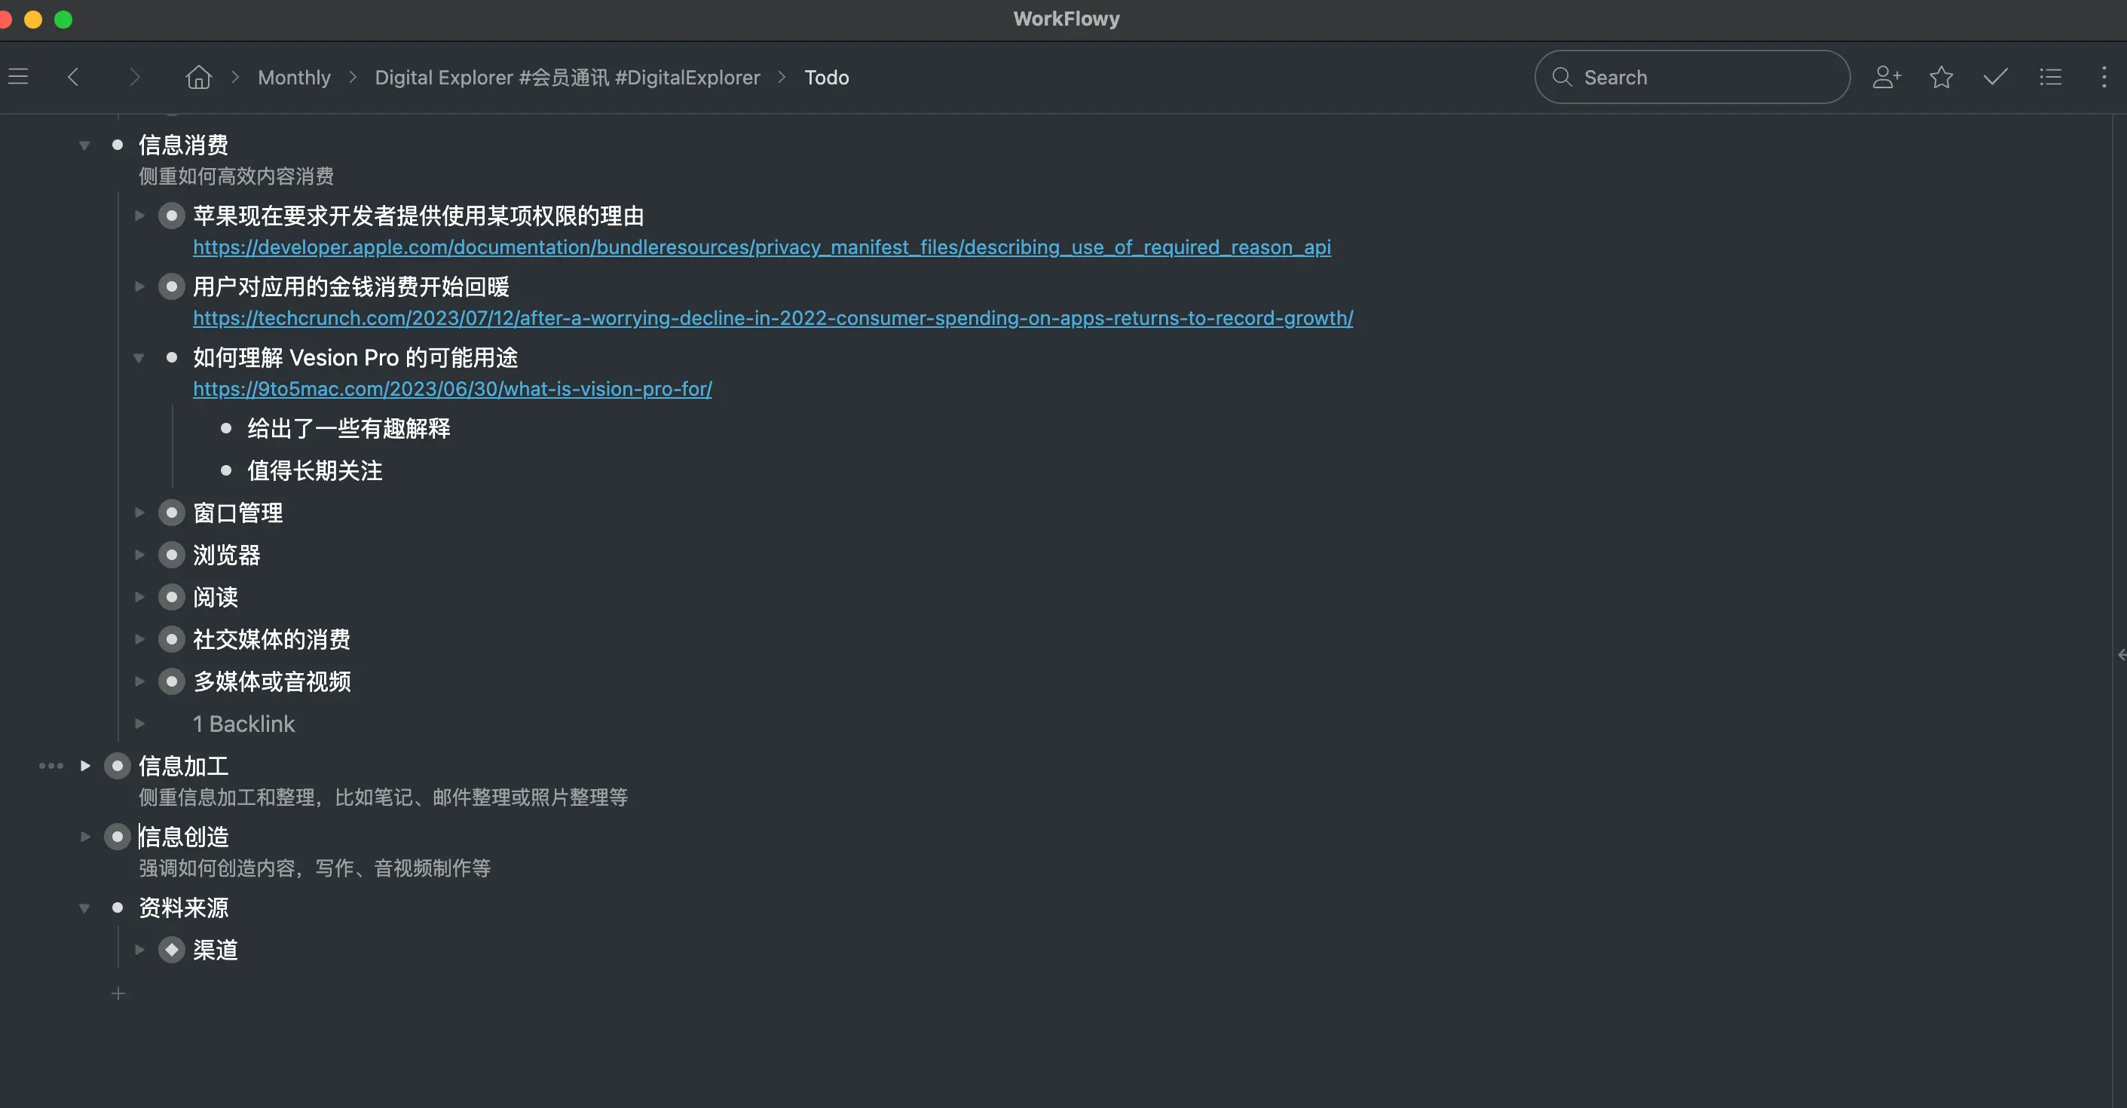
Task: Click the text 信息消费
Action: coord(183,145)
